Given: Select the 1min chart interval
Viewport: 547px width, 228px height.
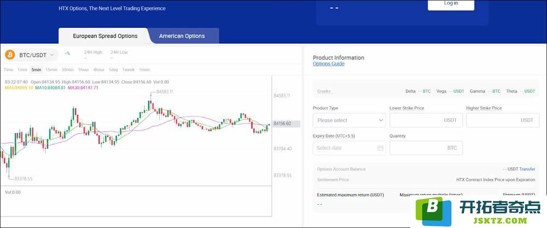Looking at the screenshot, I should (22, 70).
